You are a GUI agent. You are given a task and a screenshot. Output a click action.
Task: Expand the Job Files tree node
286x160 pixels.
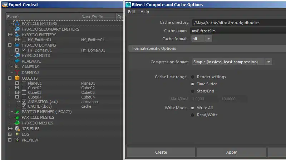10,129
